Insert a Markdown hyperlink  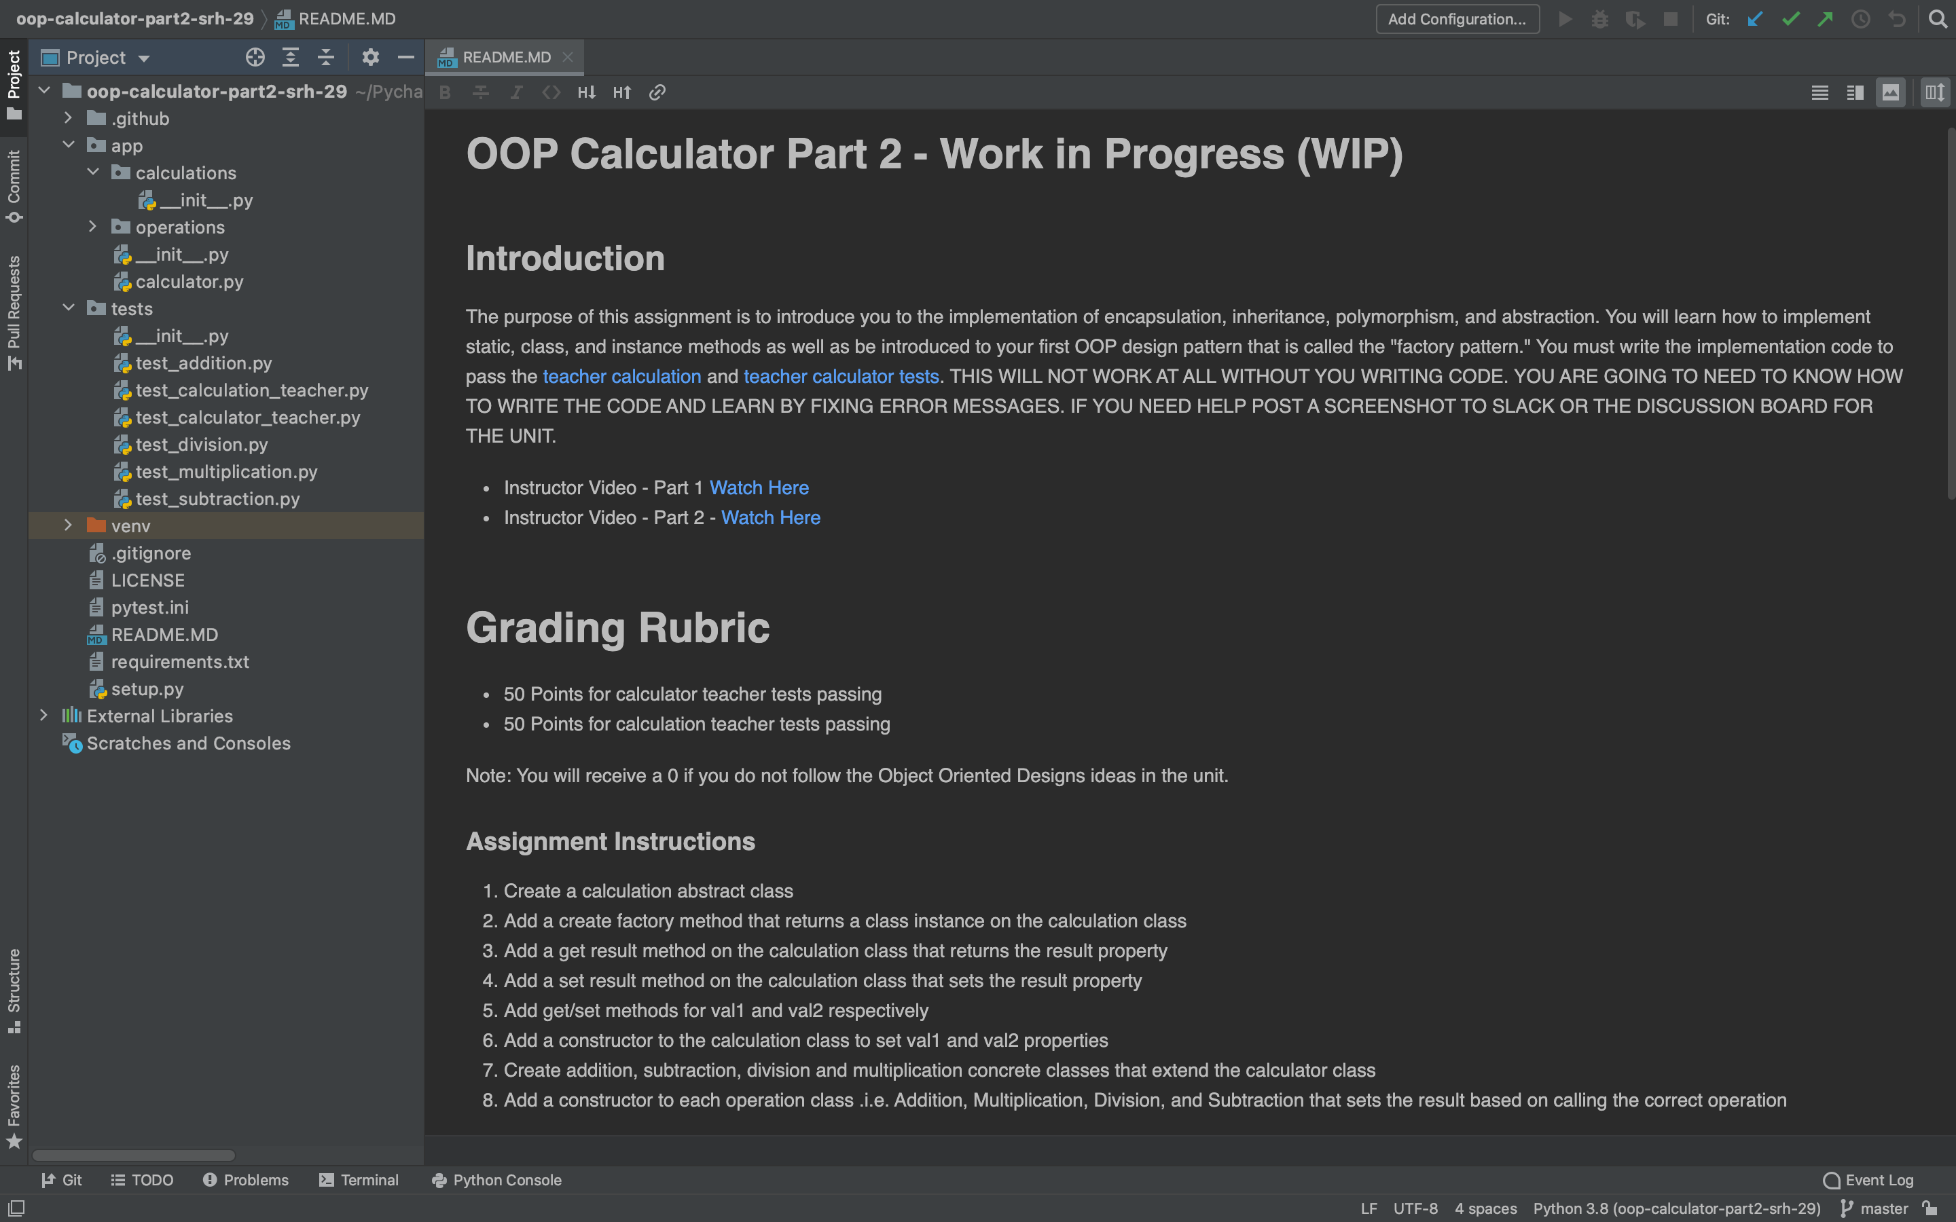click(656, 92)
